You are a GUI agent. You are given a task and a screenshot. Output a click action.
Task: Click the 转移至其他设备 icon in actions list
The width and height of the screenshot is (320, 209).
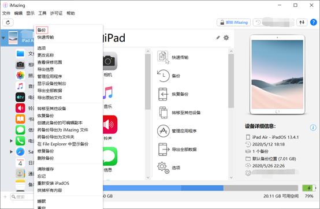click(163, 113)
